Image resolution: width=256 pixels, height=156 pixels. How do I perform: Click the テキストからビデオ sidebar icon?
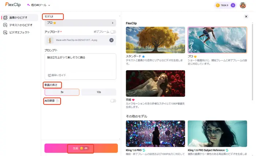point(5,25)
